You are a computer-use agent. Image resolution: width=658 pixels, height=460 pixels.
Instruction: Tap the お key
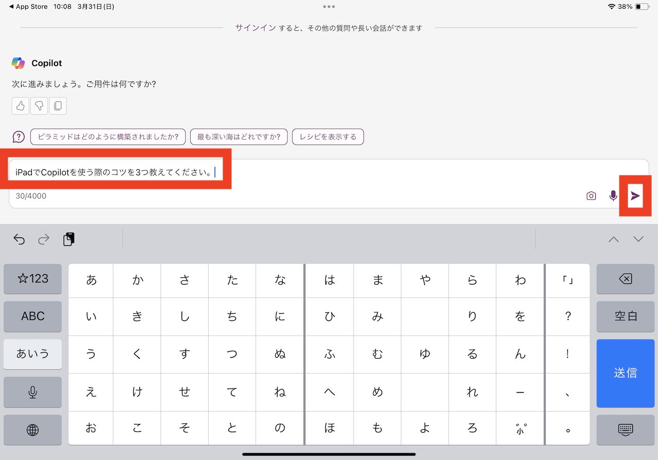(x=91, y=429)
